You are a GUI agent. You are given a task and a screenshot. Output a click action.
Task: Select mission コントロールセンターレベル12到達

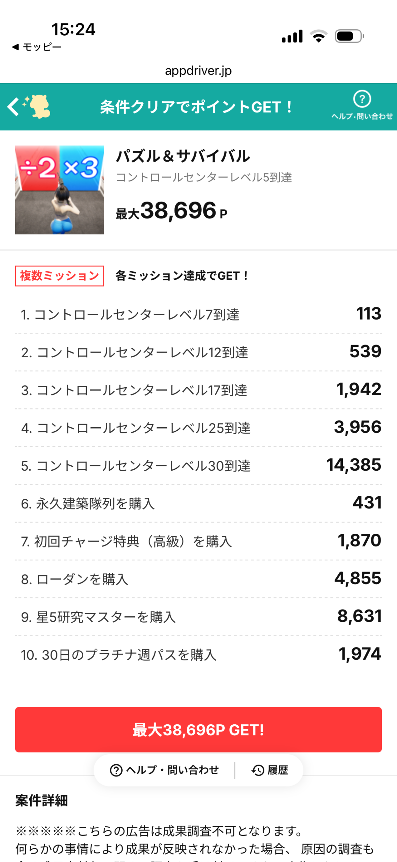coord(135,353)
